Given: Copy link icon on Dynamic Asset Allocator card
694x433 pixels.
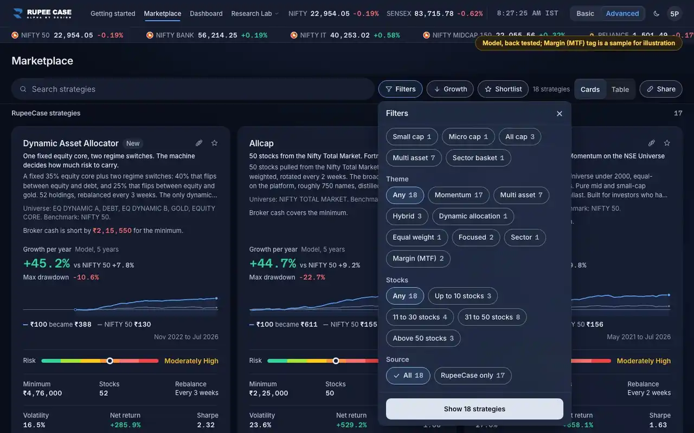Looking at the screenshot, I should [x=199, y=143].
